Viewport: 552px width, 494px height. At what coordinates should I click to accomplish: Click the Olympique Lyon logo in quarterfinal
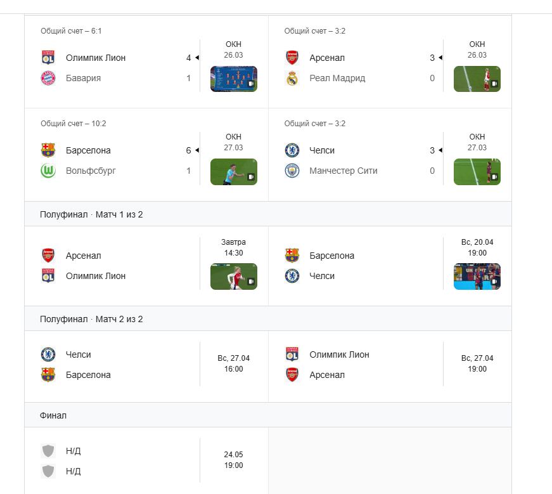pyautogui.click(x=48, y=58)
